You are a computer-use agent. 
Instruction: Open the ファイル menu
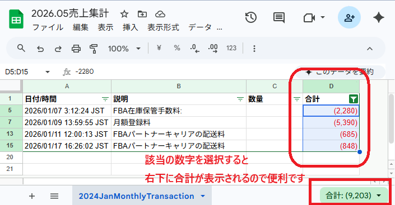[48, 27]
